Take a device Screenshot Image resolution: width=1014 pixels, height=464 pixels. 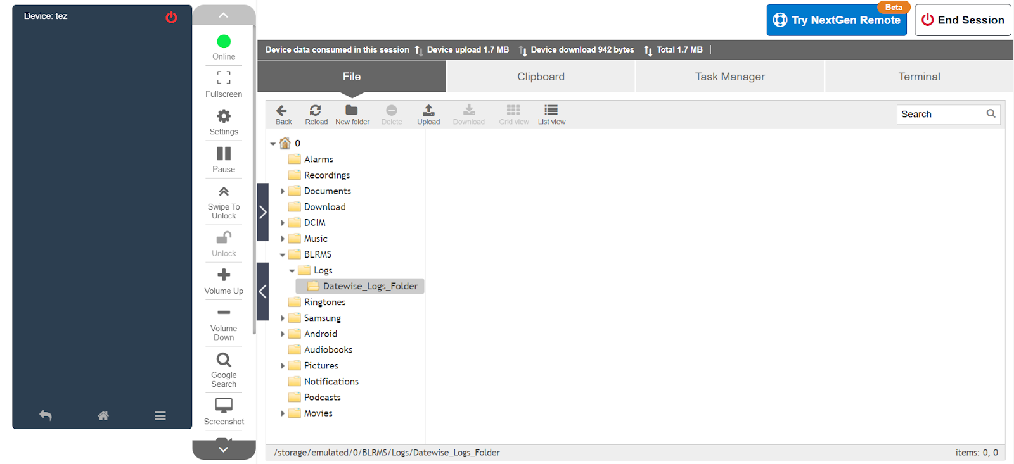pyautogui.click(x=224, y=411)
